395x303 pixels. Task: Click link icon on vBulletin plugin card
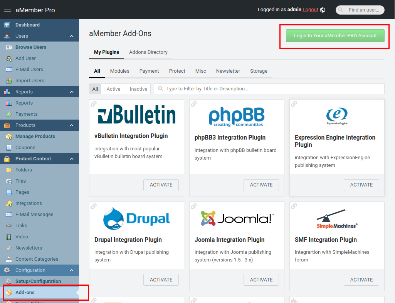(94, 104)
